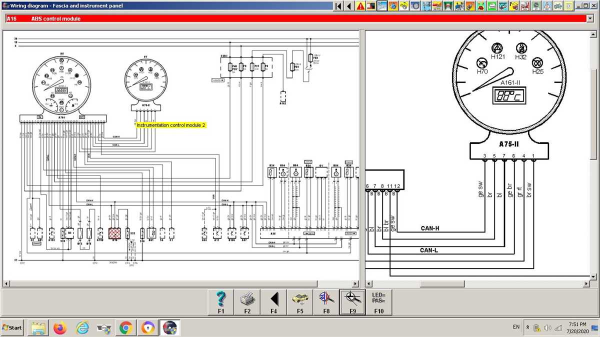Screen dimensions: 600x337
Task: Click the previous page arrow in the top toolbar
Action: point(349,6)
